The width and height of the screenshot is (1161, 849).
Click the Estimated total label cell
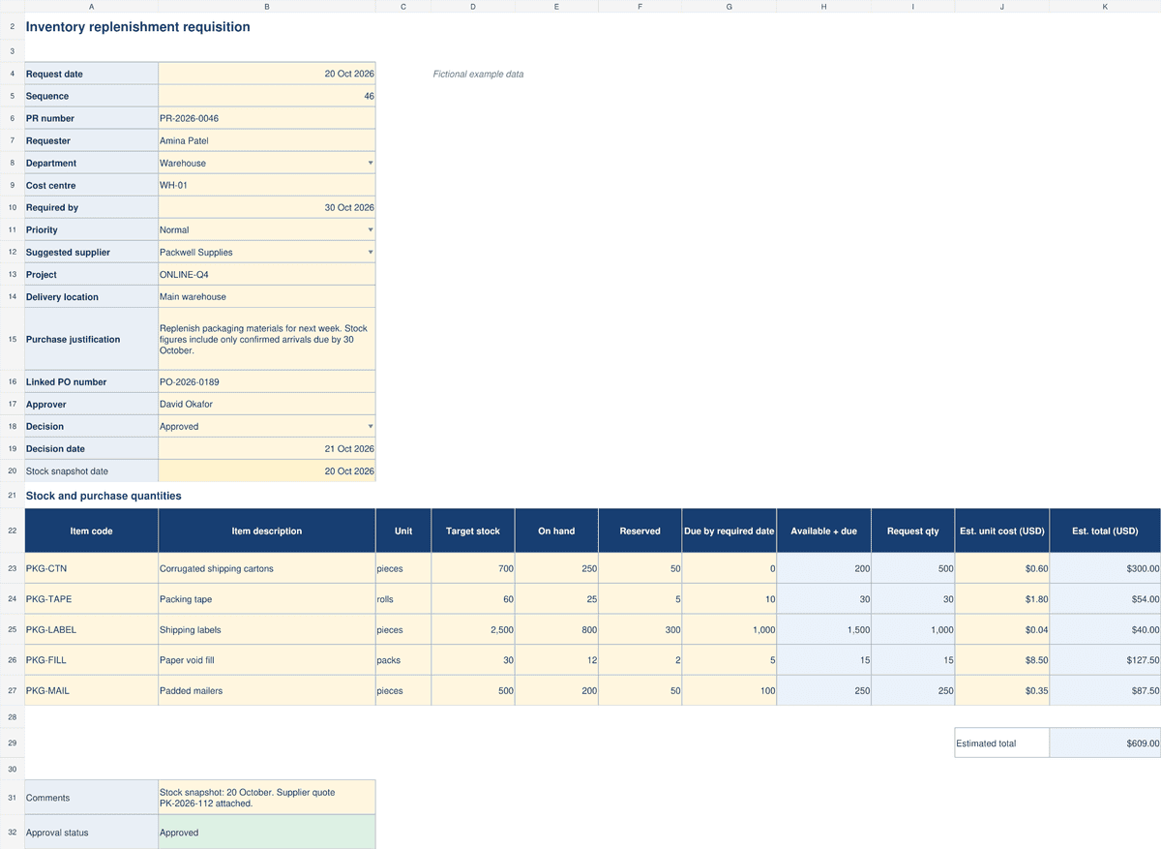point(1002,743)
